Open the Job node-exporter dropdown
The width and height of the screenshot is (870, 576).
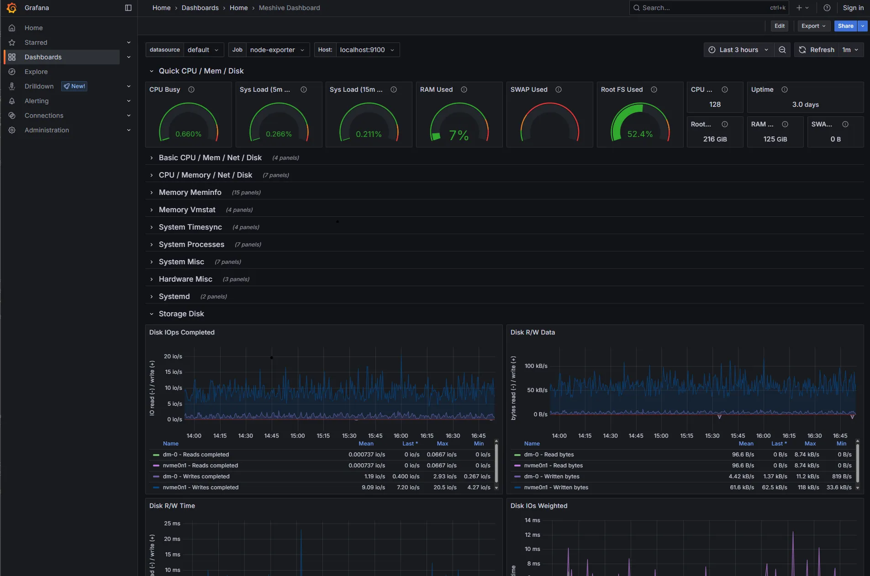pyautogui.click(x=278, y=50)
